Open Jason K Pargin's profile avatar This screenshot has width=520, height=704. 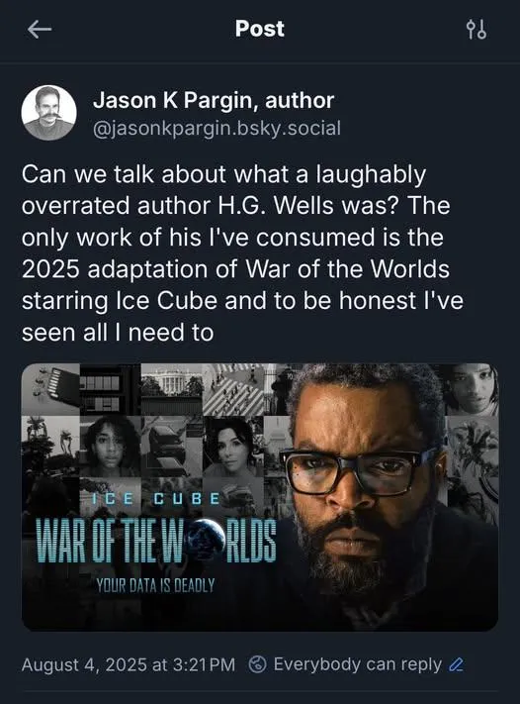tap(48, 113)
